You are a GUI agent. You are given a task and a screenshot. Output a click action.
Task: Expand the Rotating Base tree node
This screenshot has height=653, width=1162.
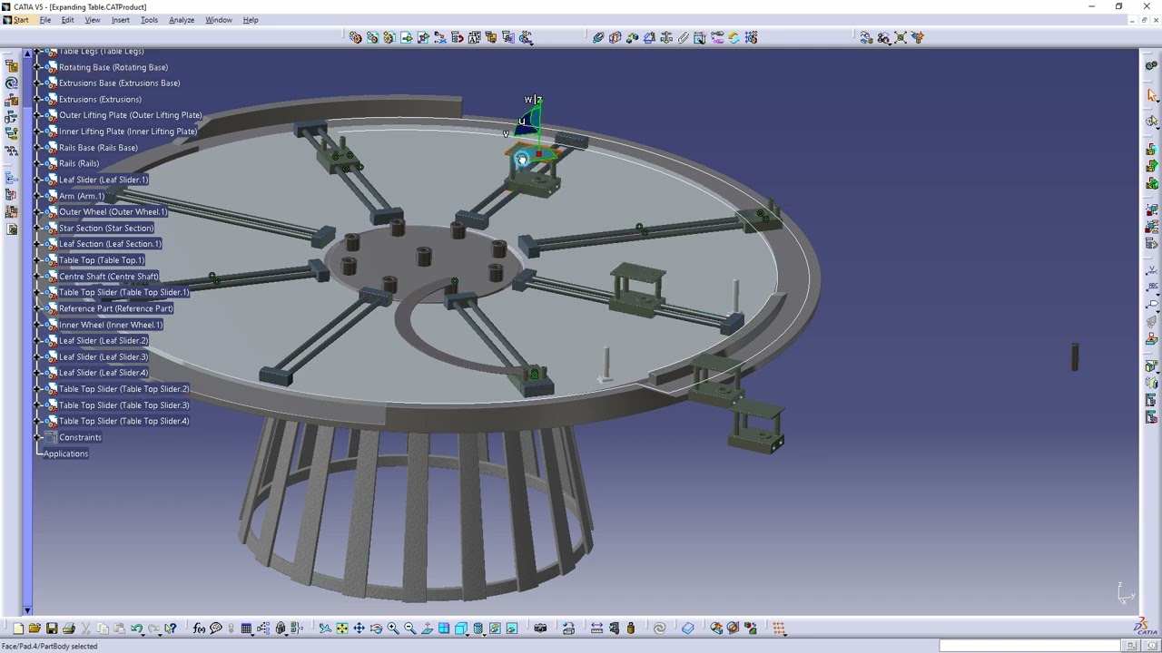[37, 67]
